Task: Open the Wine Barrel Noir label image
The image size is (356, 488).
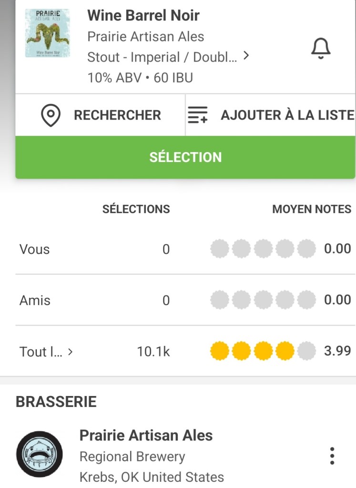Action: coord(47,33)
